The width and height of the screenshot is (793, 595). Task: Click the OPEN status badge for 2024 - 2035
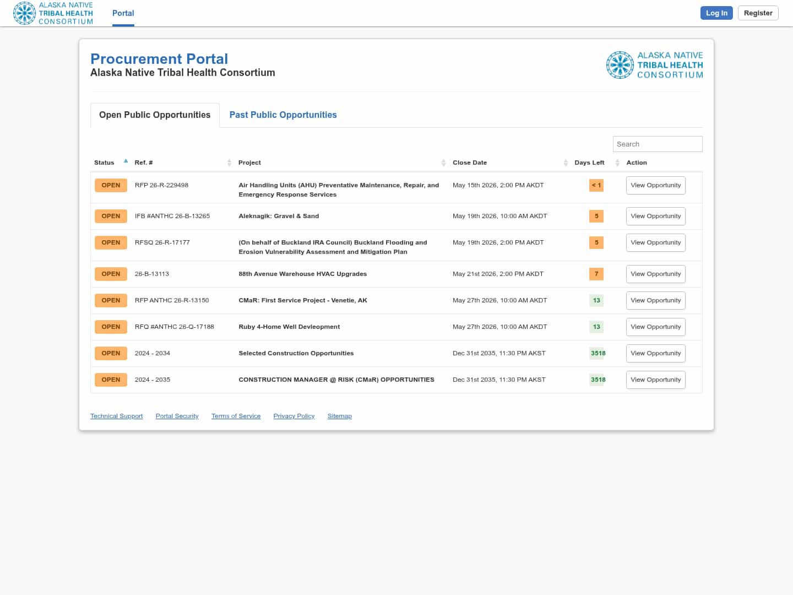click(111, 380)
